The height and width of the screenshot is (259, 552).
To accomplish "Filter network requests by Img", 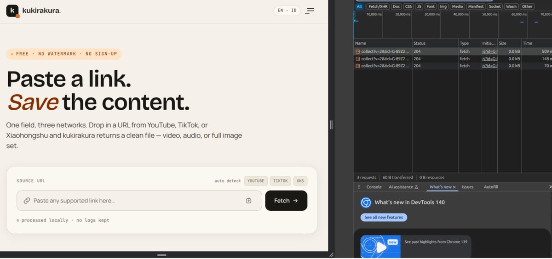I will pos(443,6).
